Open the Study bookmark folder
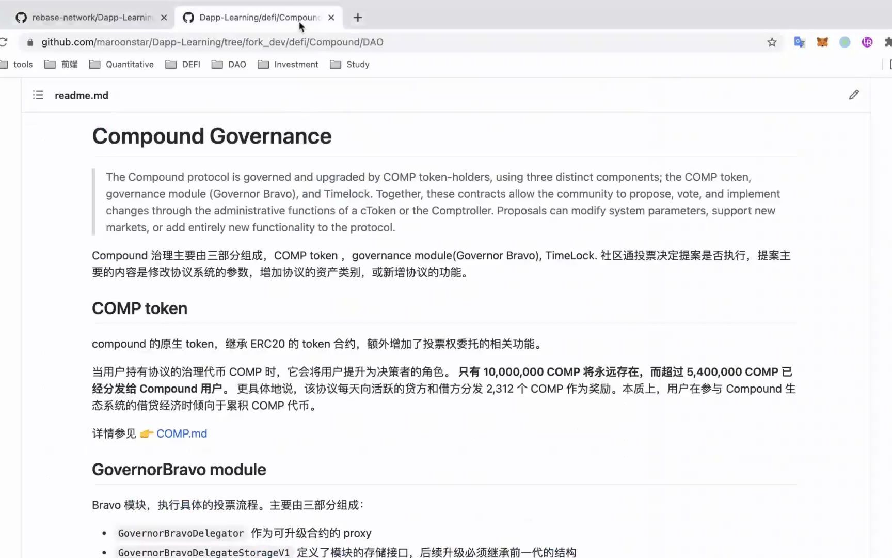The image size is (892, 558). coord(349,65)
